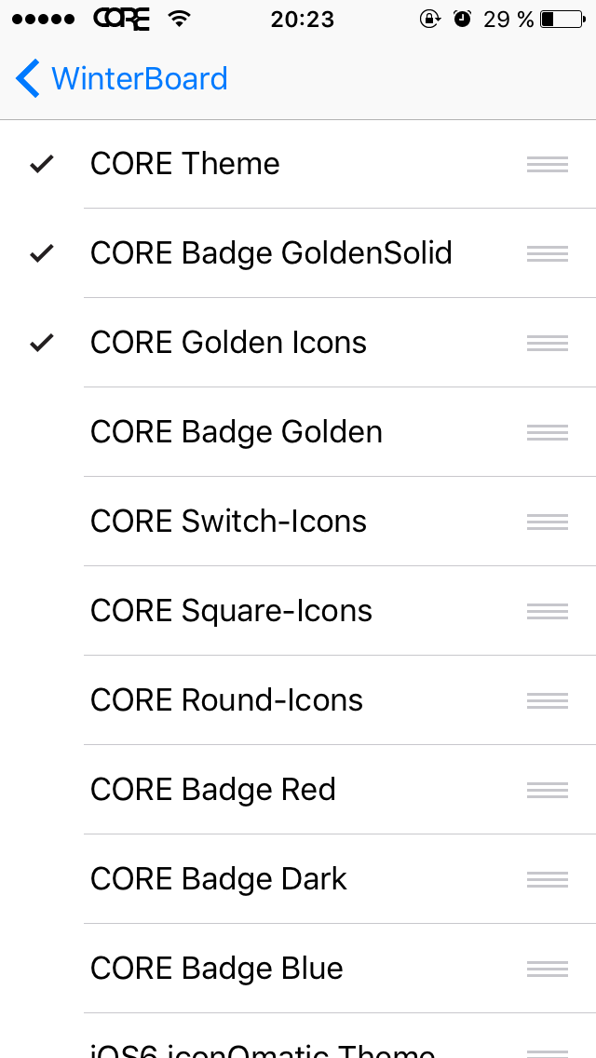
Task: Select the CORE Round-Icons theme row
Action: (226, 700)
